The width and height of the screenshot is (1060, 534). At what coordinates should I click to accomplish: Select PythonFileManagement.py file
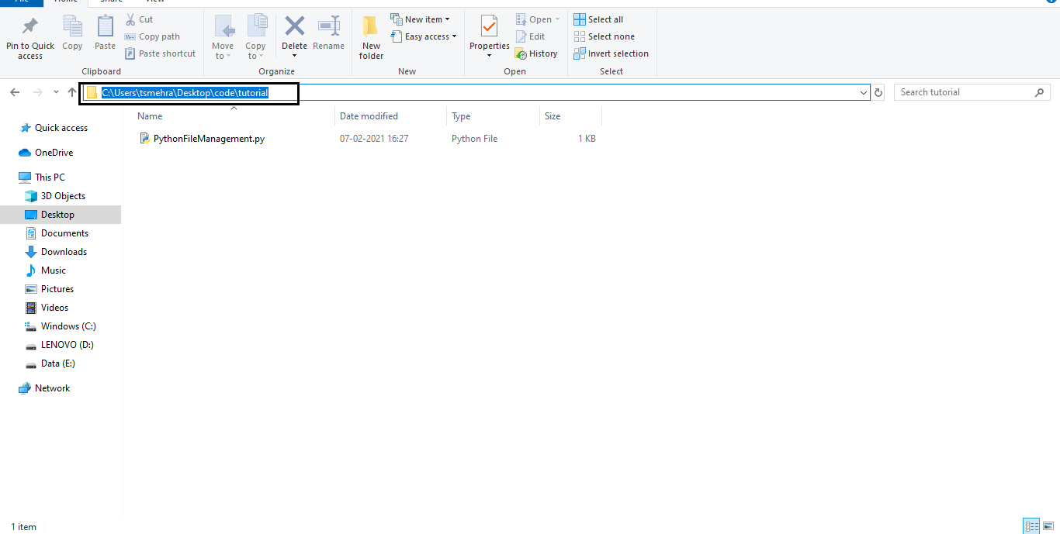tap(209, 139)
